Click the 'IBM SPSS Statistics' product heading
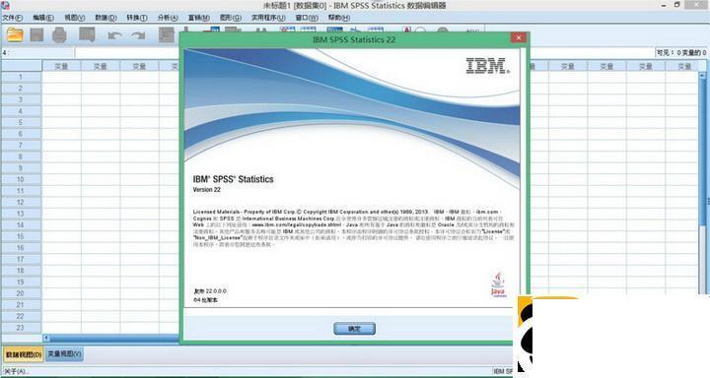 [x=233, y=179]
